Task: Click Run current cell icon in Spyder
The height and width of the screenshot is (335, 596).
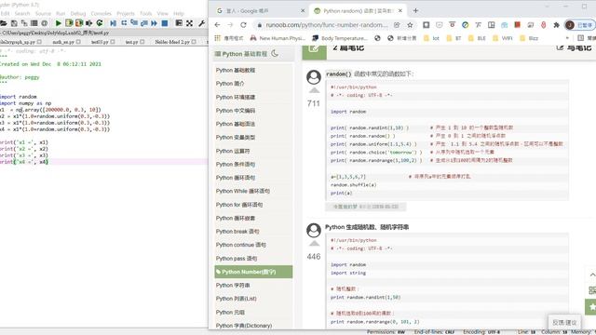Action: click(x=69, y=23)
